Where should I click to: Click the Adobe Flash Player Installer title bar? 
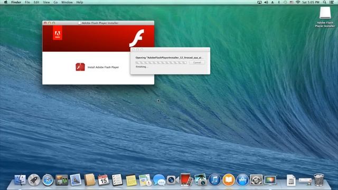coord(98,23)
